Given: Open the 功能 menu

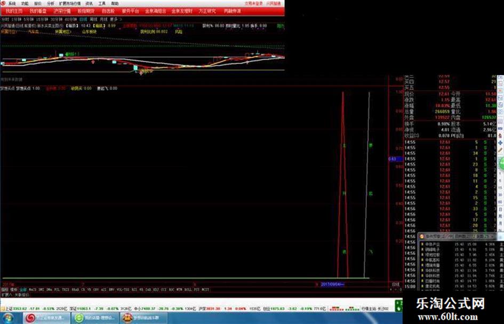Looking at the screenshot, I should pyautogui.click(x=25, y=4).
